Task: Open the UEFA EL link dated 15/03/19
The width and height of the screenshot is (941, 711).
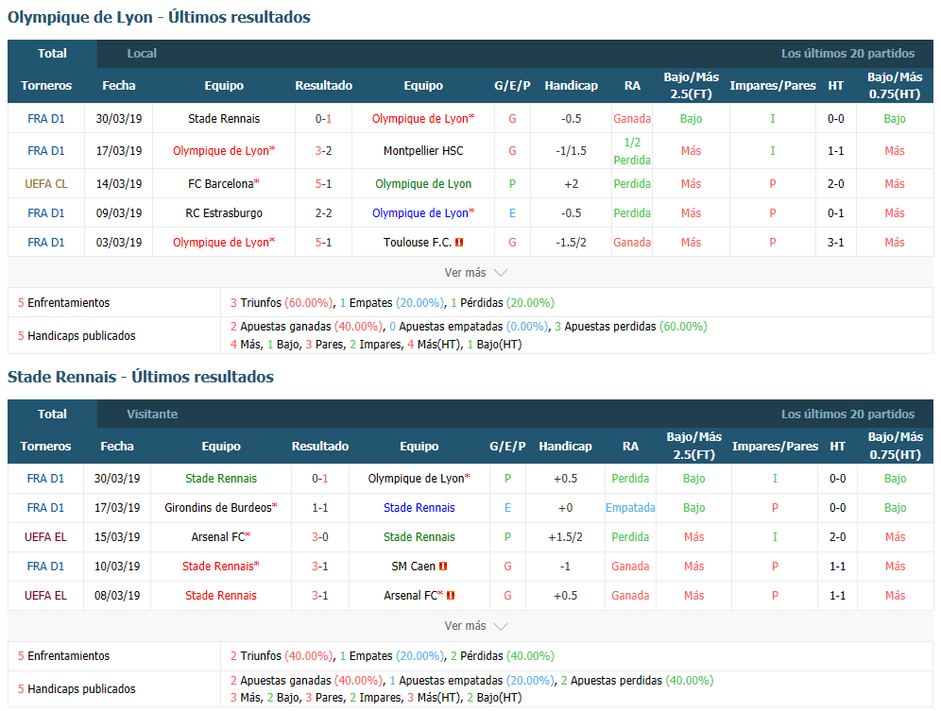Action: [45, 537]
